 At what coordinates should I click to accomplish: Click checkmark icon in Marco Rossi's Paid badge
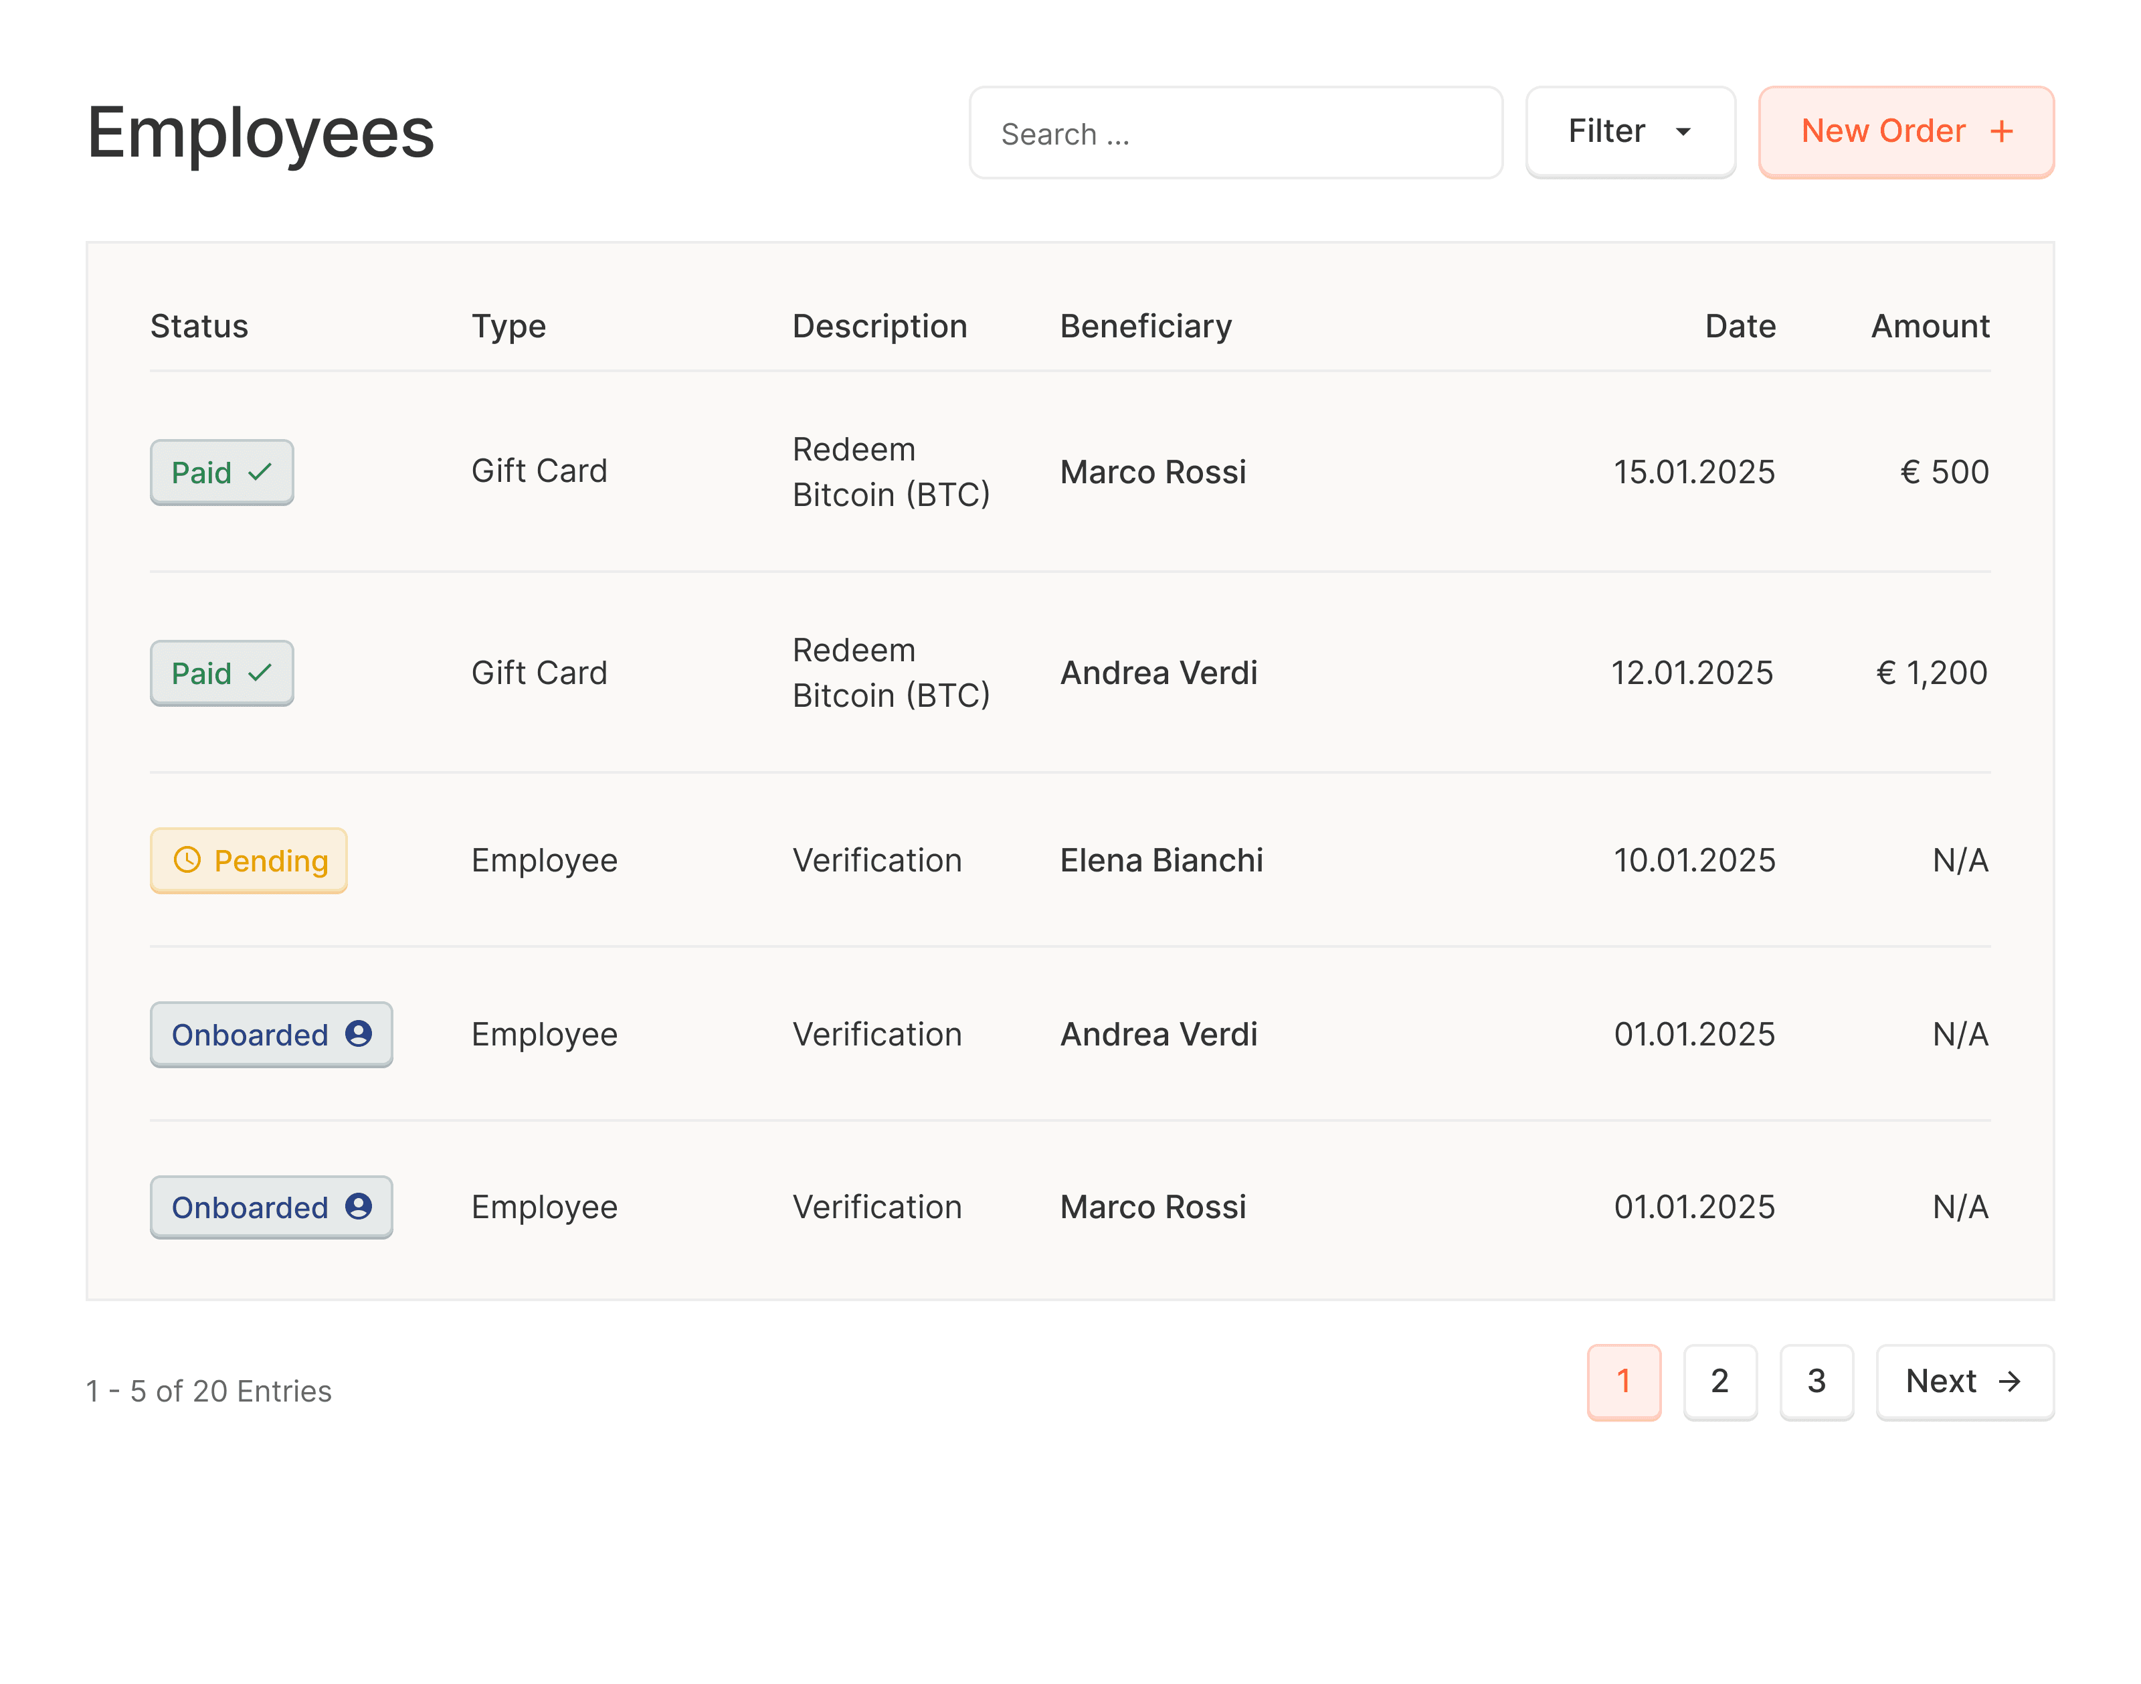pos(260,473)
